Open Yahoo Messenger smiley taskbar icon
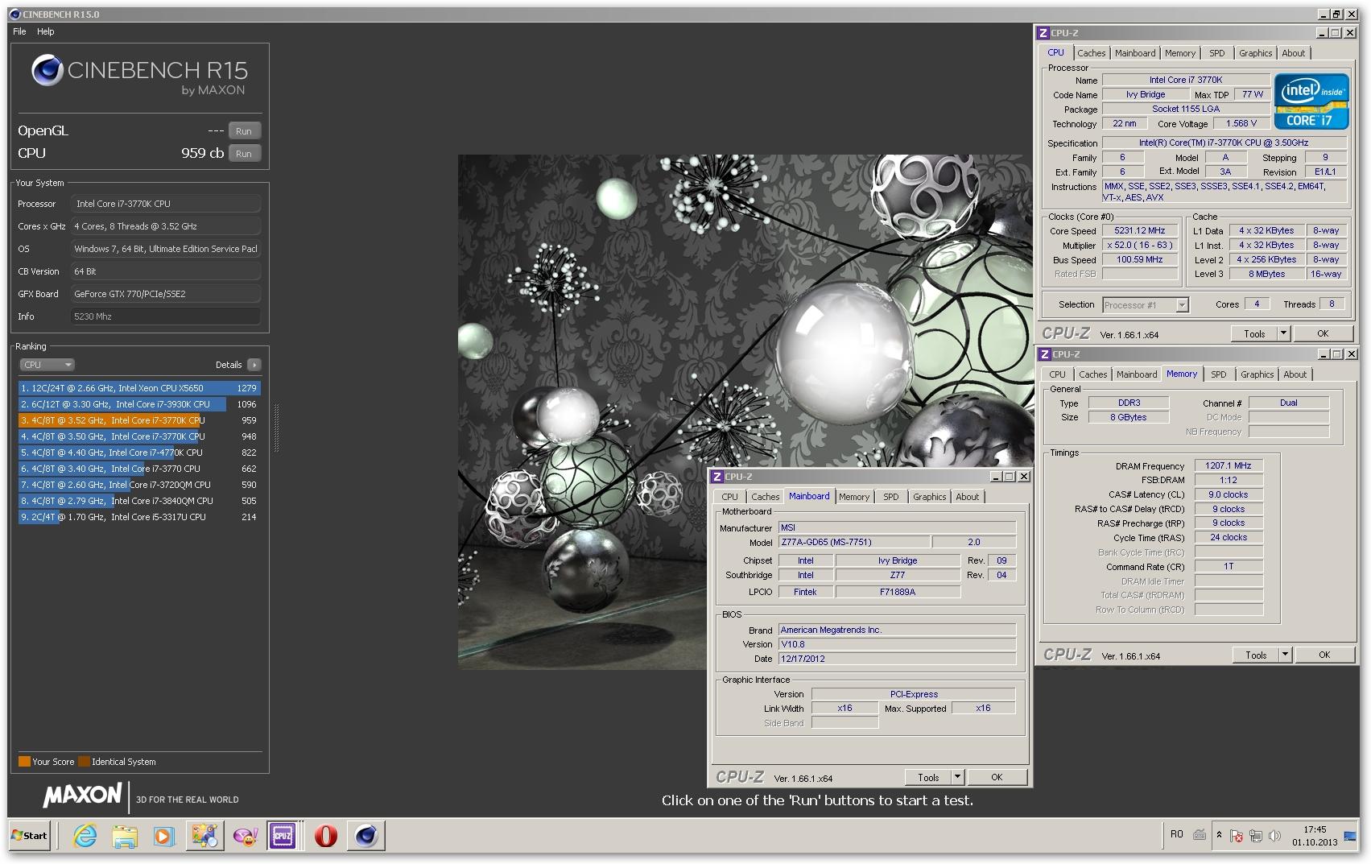The height and width of the screenshot is (864, 1371). (245, 836)
